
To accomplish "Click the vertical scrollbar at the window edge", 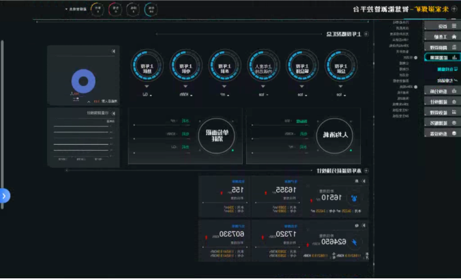I will point(2,102).
